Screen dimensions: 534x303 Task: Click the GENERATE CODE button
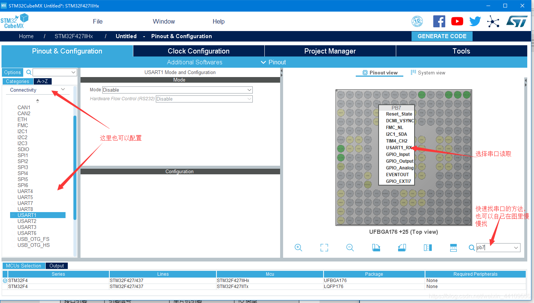click(442, 36)
